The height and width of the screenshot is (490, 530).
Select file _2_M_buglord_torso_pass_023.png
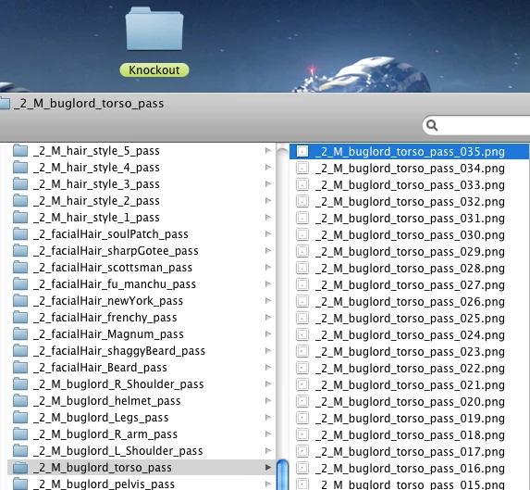click(x=410, y=352)
